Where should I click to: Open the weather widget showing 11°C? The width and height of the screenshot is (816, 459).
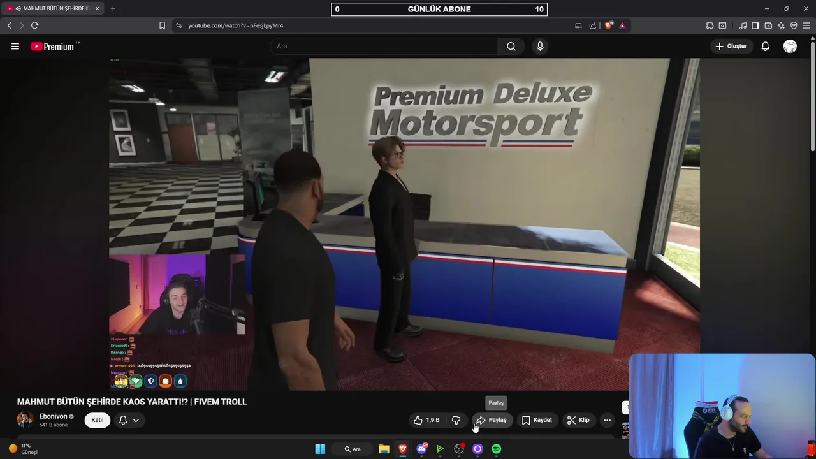[24, 449]
